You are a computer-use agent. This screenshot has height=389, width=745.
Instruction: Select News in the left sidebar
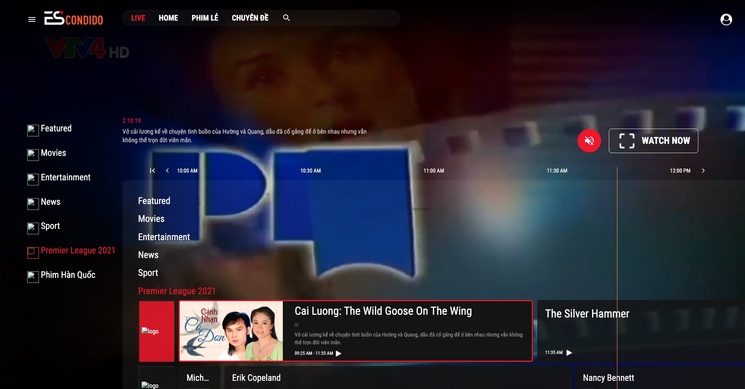pos(51,202)
